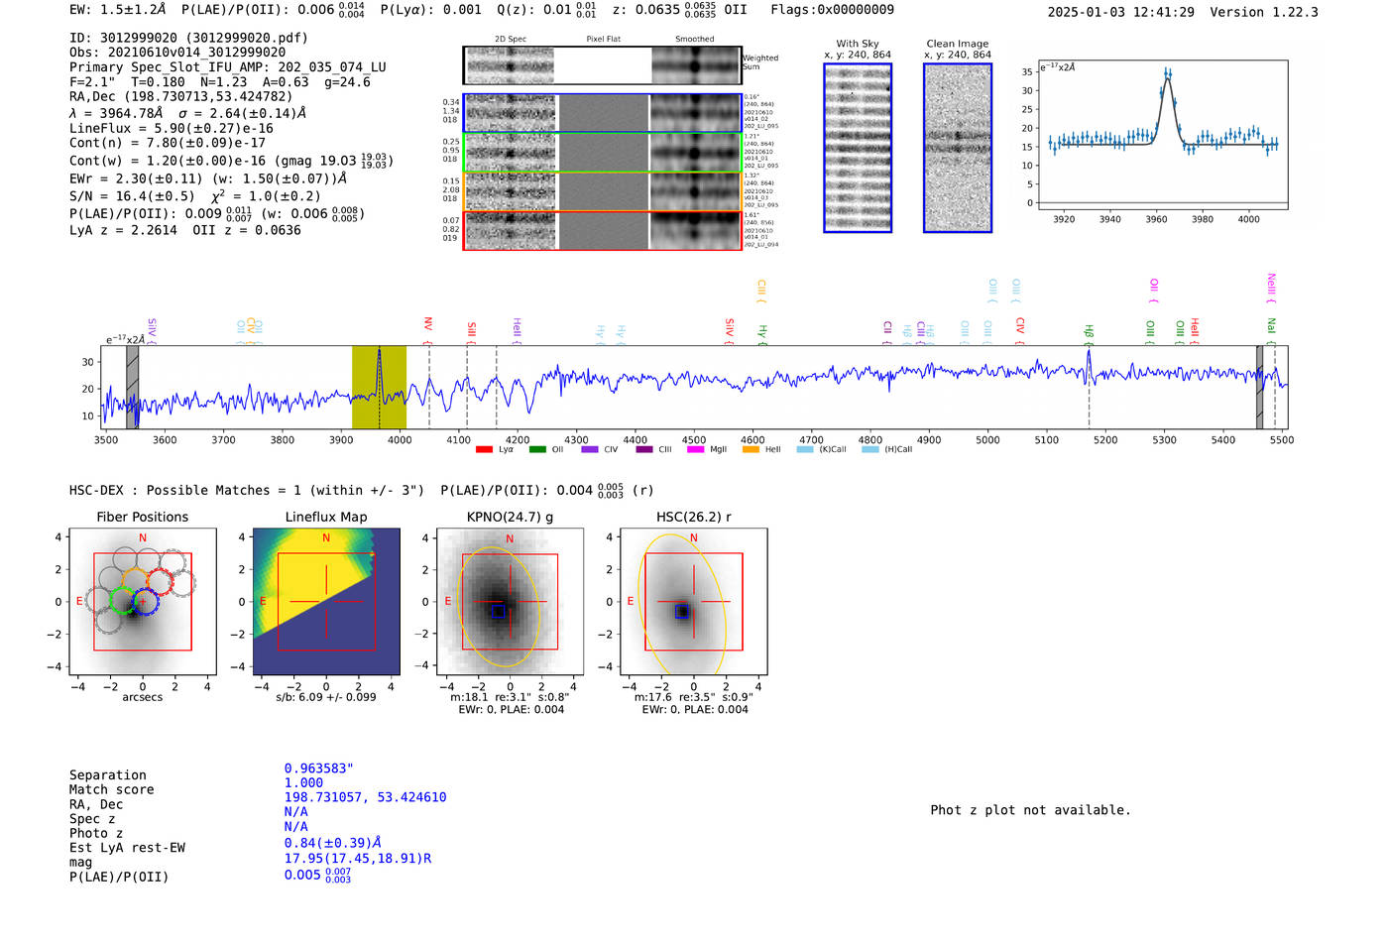
Task: Open the HSC(26.2) r image
Action: (693, 602)
